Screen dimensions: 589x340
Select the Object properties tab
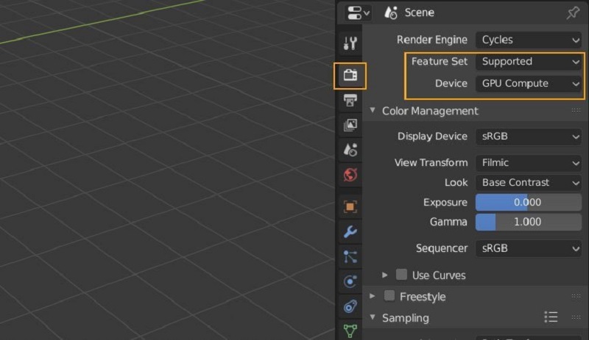(x=350, y=207)
